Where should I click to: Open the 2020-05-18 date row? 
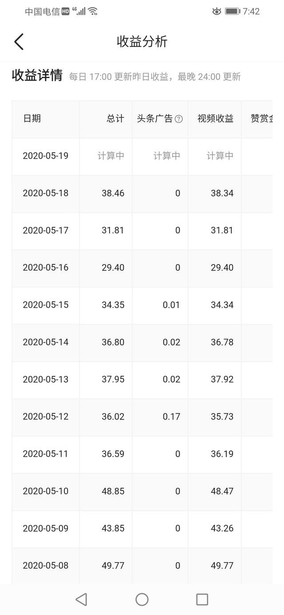(x=142, y=193)
